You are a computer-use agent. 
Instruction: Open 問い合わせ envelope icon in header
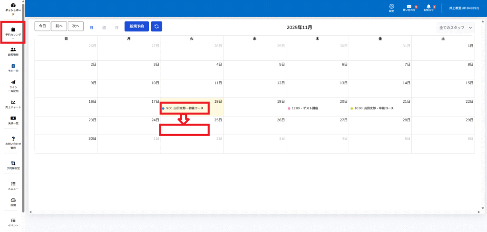coord(409,7)
